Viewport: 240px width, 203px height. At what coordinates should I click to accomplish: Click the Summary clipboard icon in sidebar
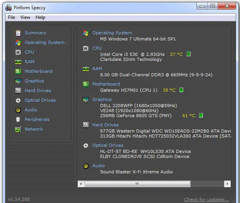click(x=18, y=33)
